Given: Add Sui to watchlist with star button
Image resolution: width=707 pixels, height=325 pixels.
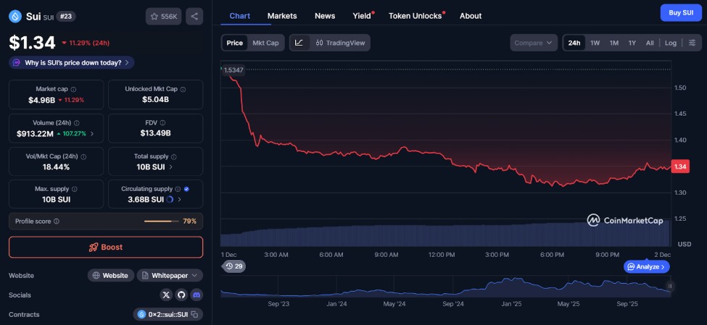Looking at the screenshot, I should tap(164, 16).
